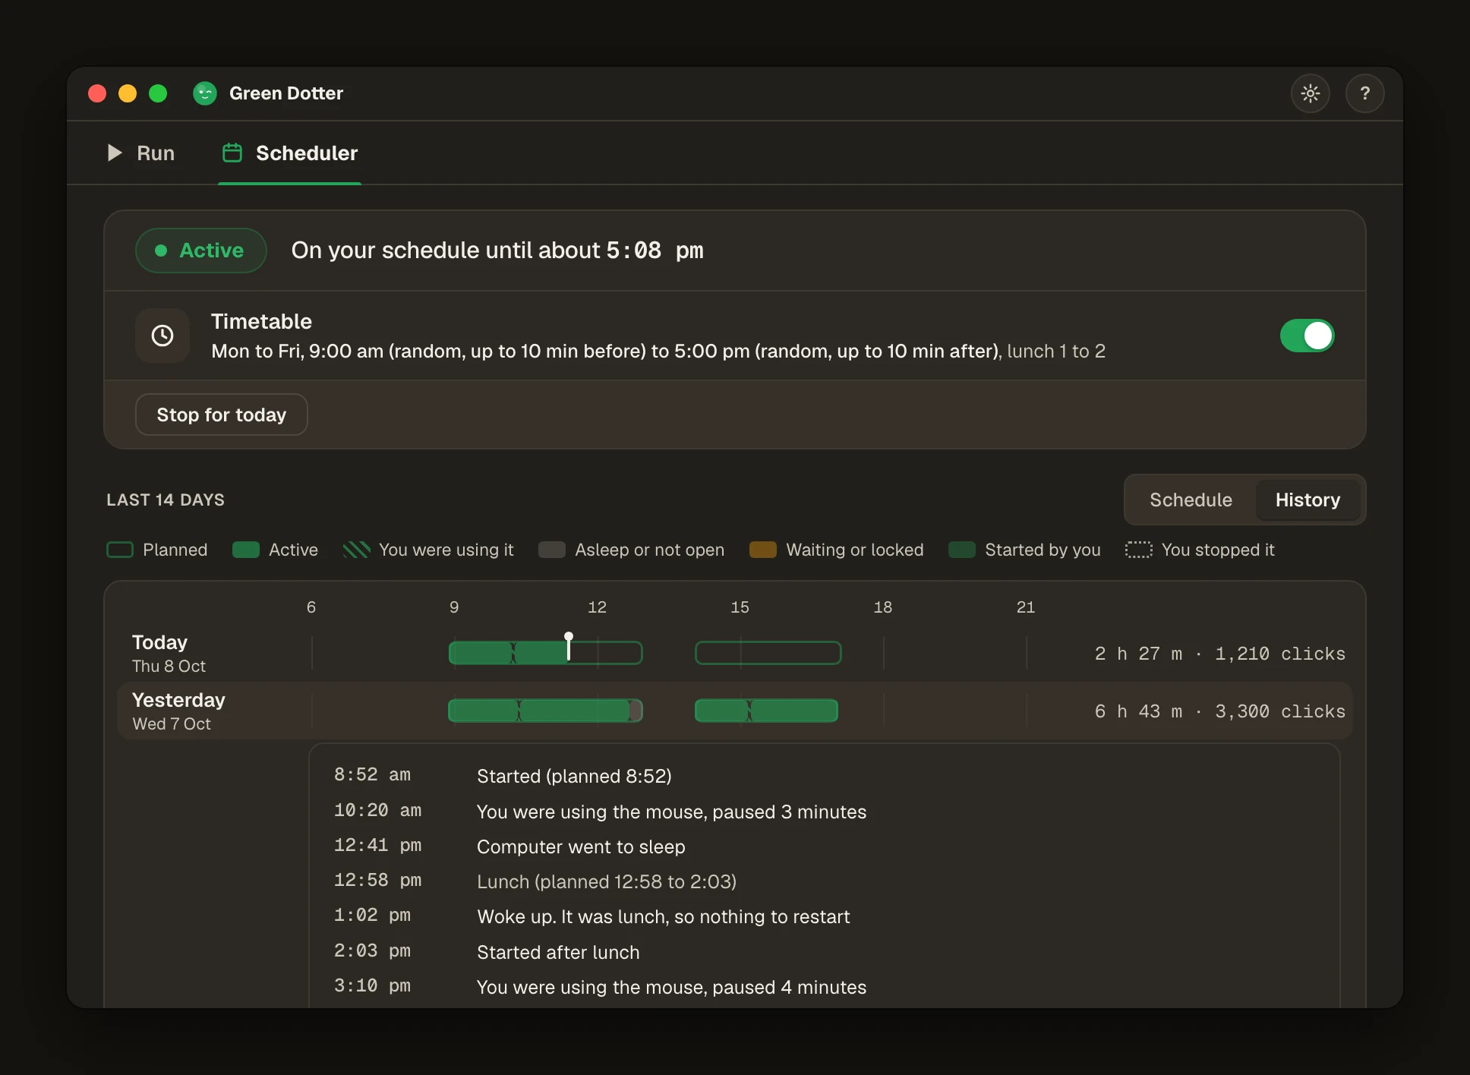
Task: Click the Run play triangle icon
Action: [x=115, y=153]
